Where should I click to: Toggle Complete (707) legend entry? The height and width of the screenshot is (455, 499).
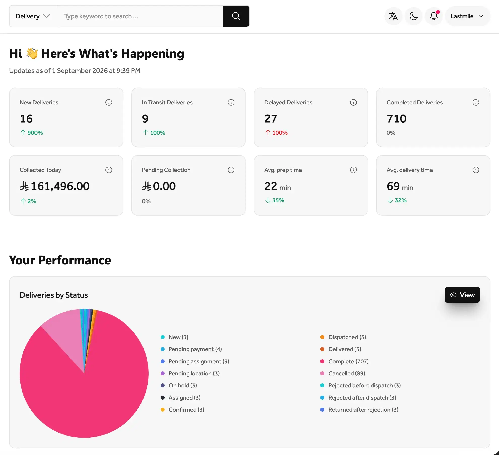coord(344,361)
